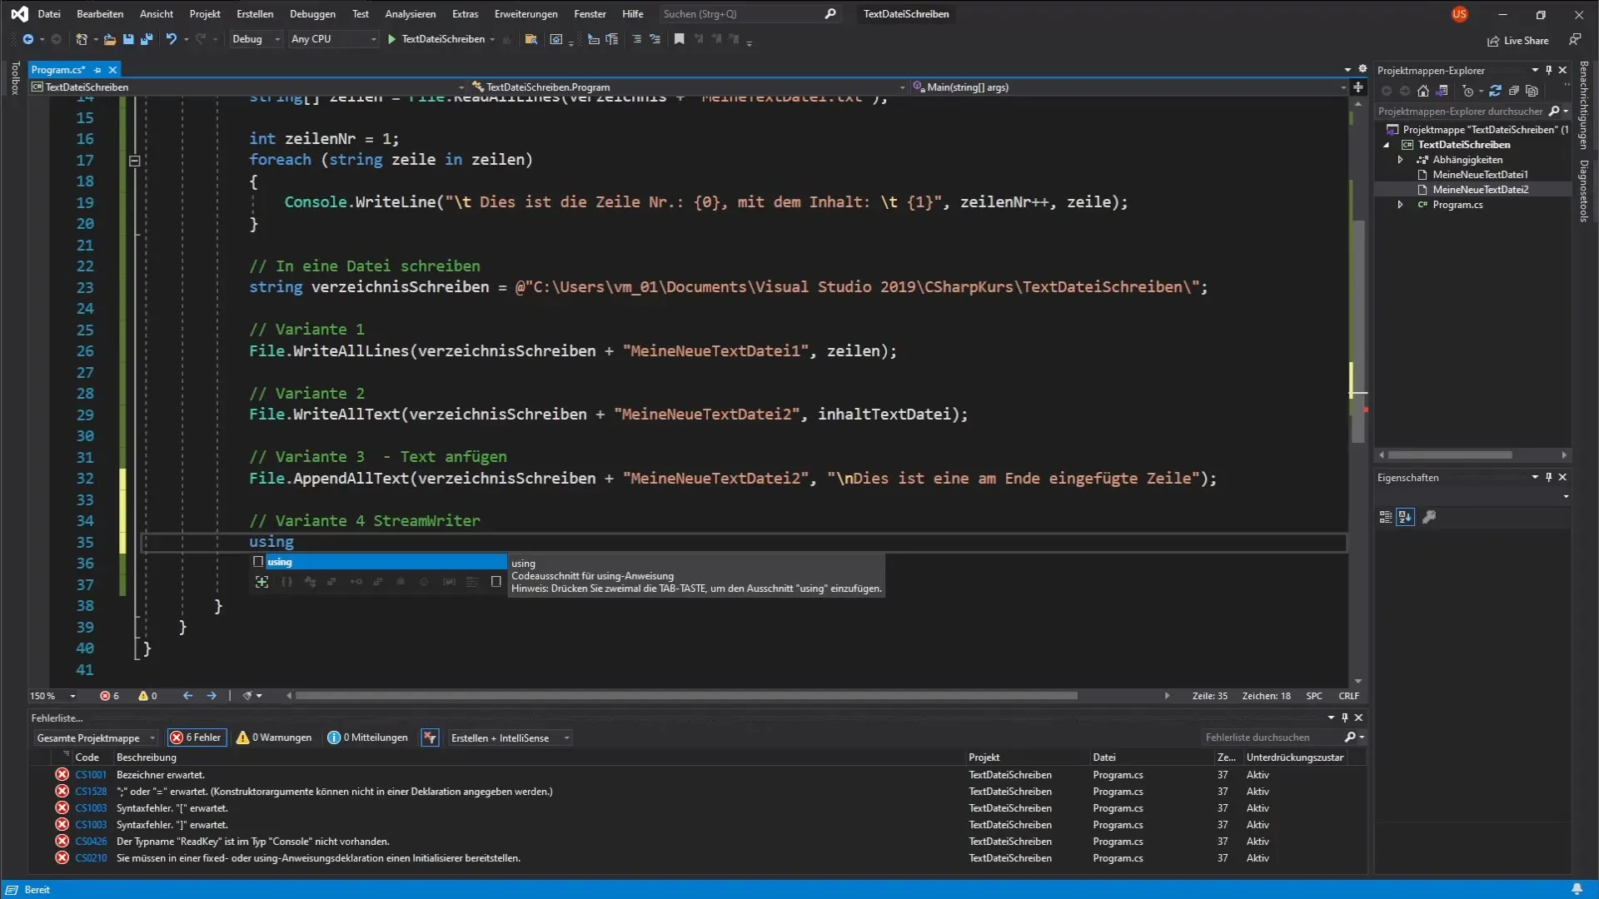This screenshot has height=899, width=1599.
Task: Expand the Abhängigkeiten tree node
Action: [x=1400, y=160]
